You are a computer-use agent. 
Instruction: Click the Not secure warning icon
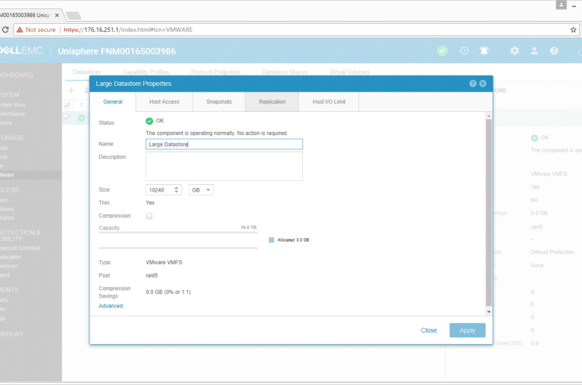(19, 30)
